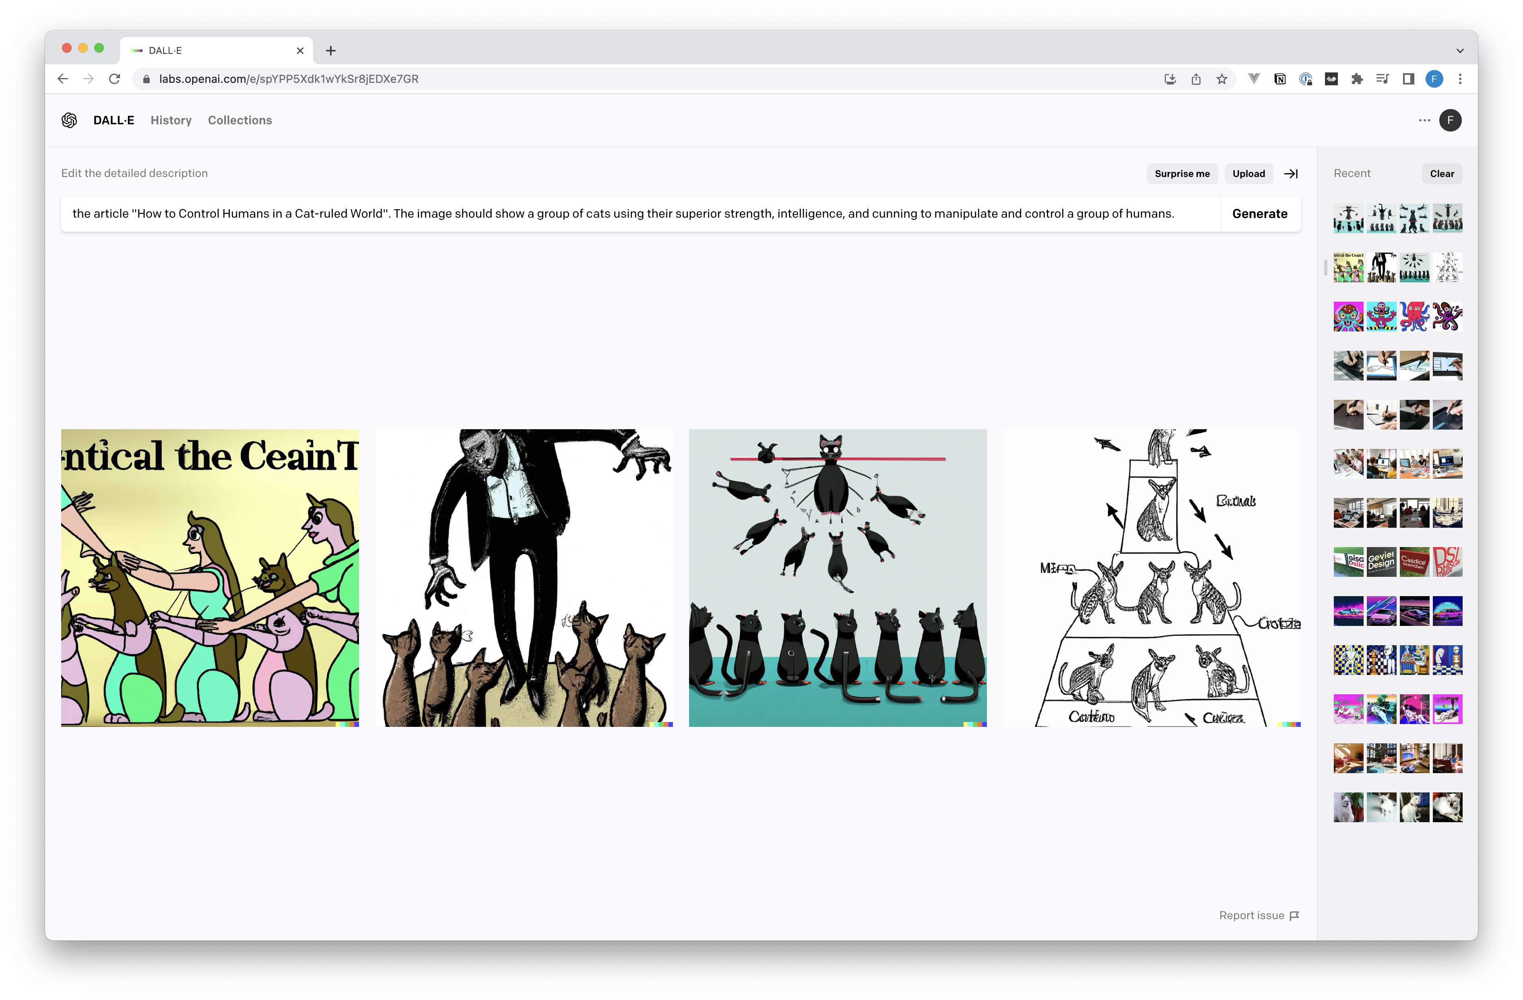1523x1000 pixels.
Task: Collapse the Recent sidebar with arrow icon
Action: pos(1291,173)
